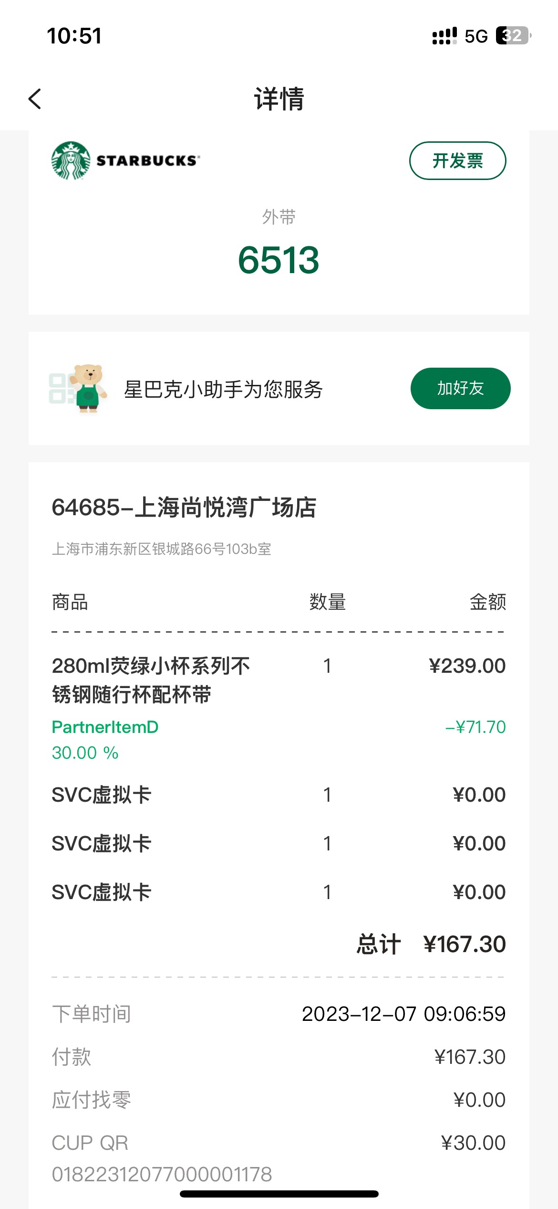558x1209 pixels.
Task: Tap the first SVC虚拟卡 item row
Action: tap(279, 795)
